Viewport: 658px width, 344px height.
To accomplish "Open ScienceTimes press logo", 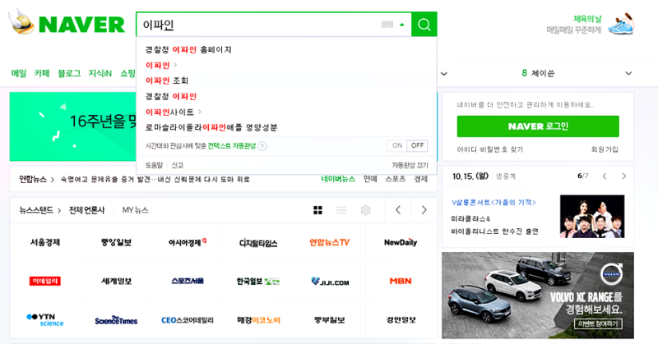I will 116,319.
